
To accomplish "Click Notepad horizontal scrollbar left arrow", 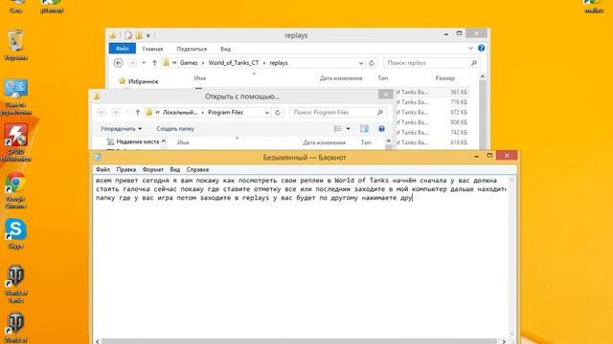I will (x=98, y=342).
